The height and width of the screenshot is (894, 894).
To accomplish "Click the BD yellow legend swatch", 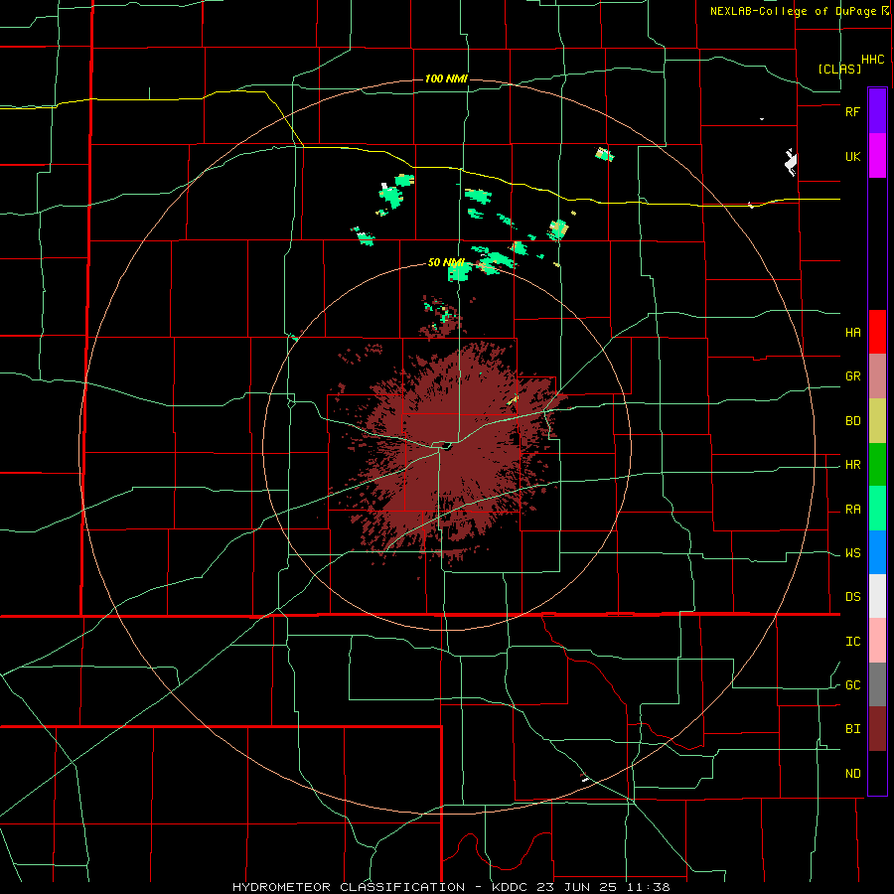I will pos(877,421).
